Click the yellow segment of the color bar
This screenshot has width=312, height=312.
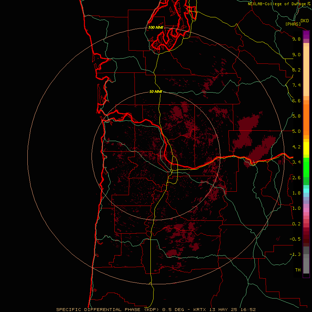306,148
